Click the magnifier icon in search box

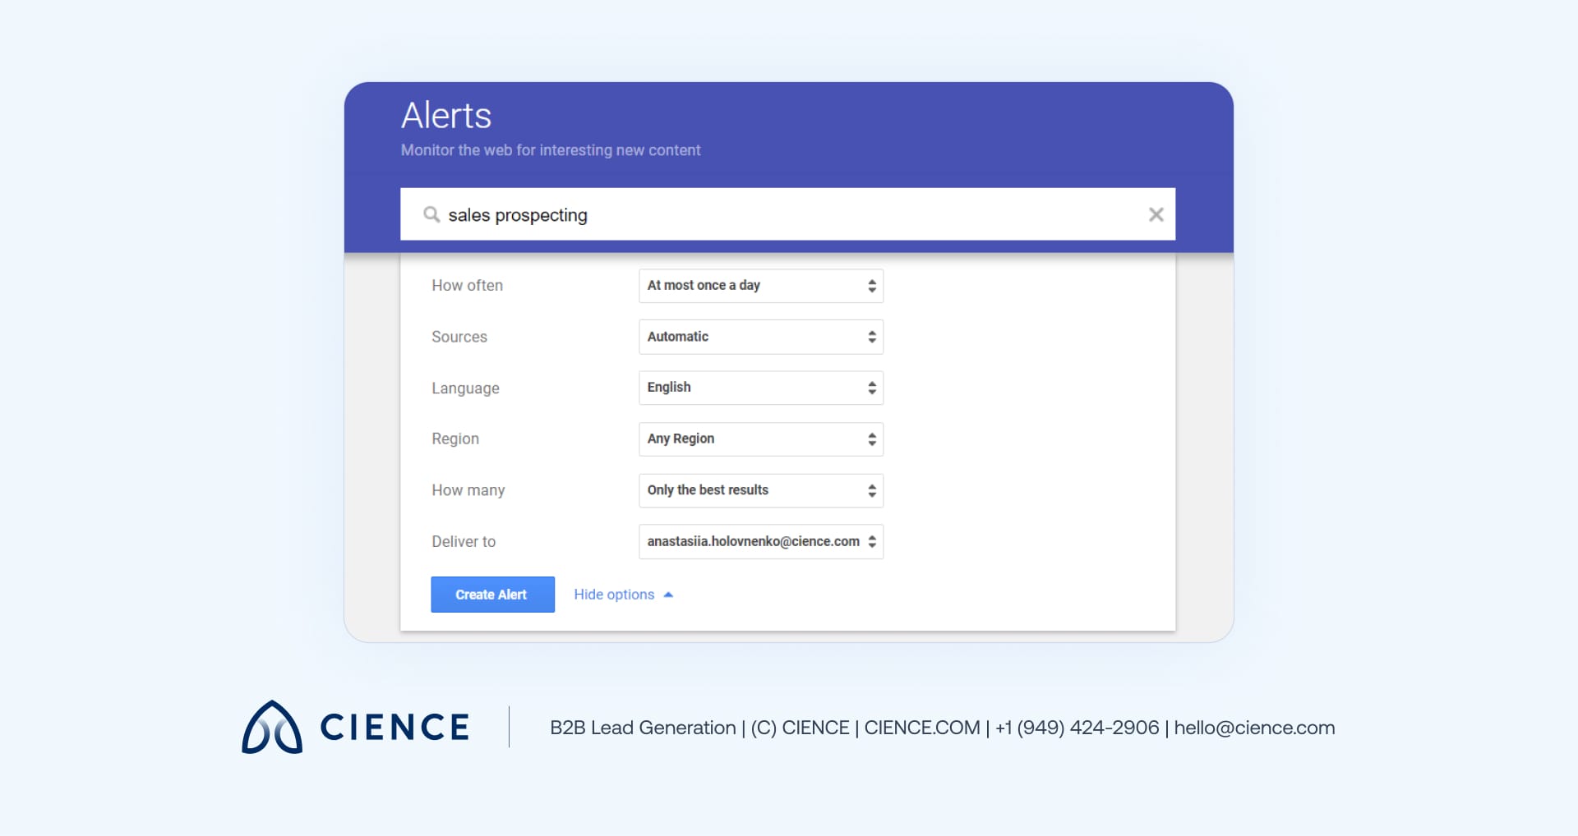coord(431,214)
